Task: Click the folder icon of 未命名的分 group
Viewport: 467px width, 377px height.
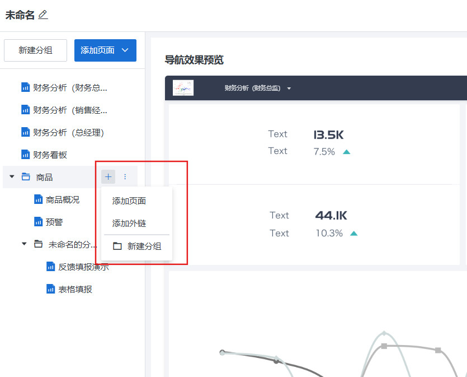Action: [x=38, y=244]
